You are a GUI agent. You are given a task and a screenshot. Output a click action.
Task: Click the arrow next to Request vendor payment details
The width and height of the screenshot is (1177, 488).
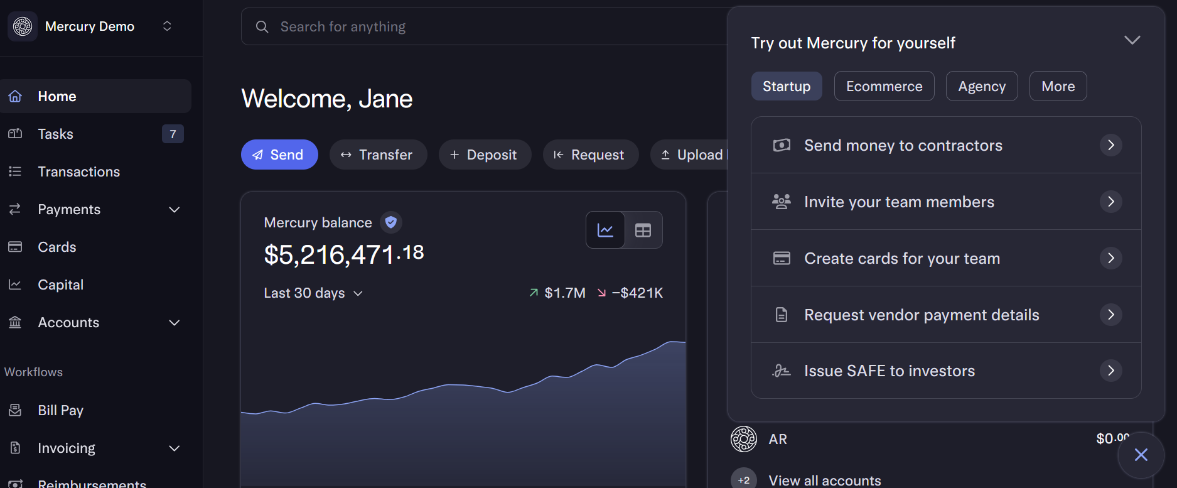click(x=1110, y=315)
